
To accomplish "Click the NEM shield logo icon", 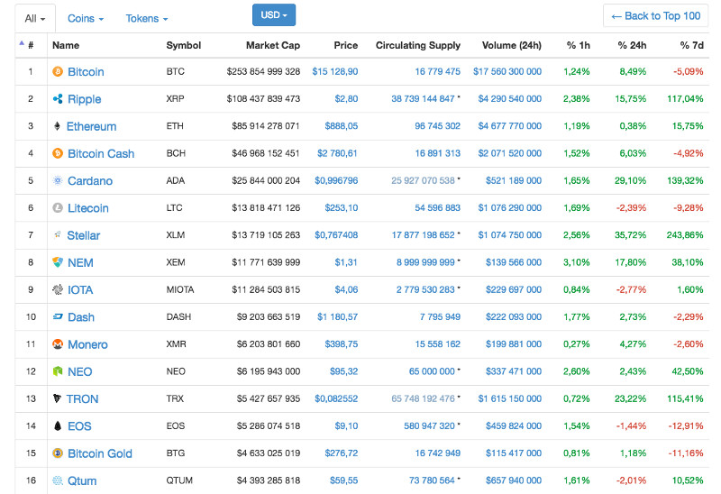I will 58,262.
